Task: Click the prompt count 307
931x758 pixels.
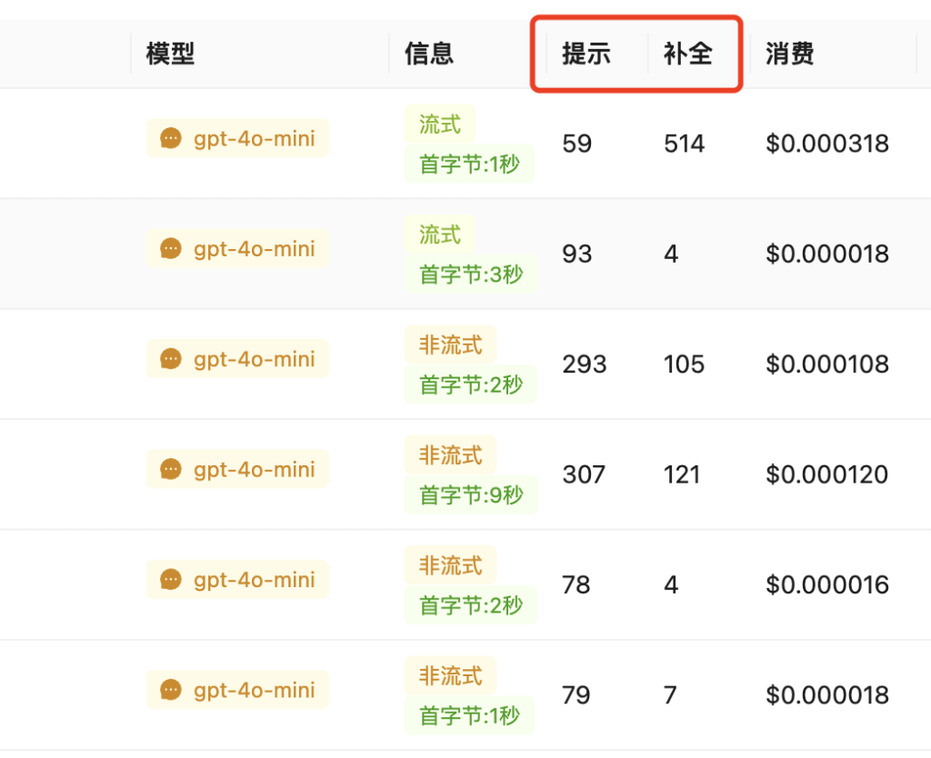Action: pos(584,474)
